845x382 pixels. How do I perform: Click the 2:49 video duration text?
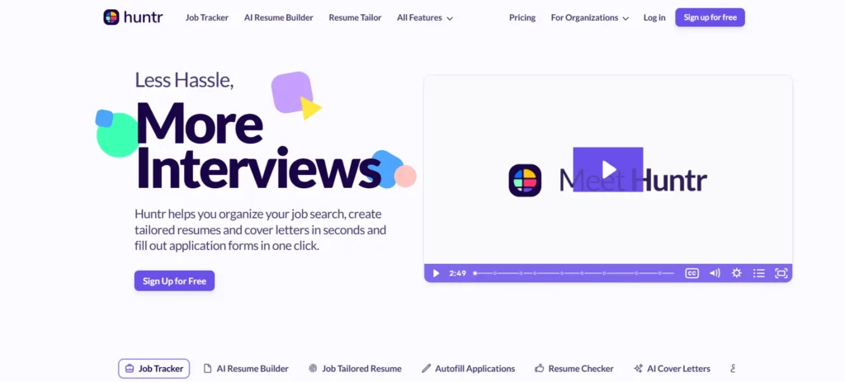click(x=457, y=273)
